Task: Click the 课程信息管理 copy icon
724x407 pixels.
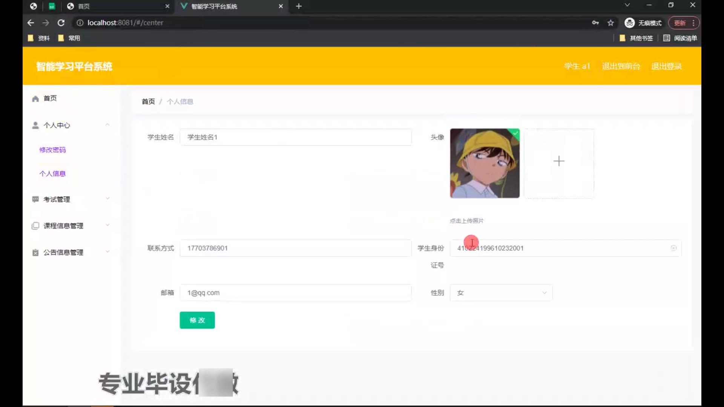Action: tap(35, 226)
